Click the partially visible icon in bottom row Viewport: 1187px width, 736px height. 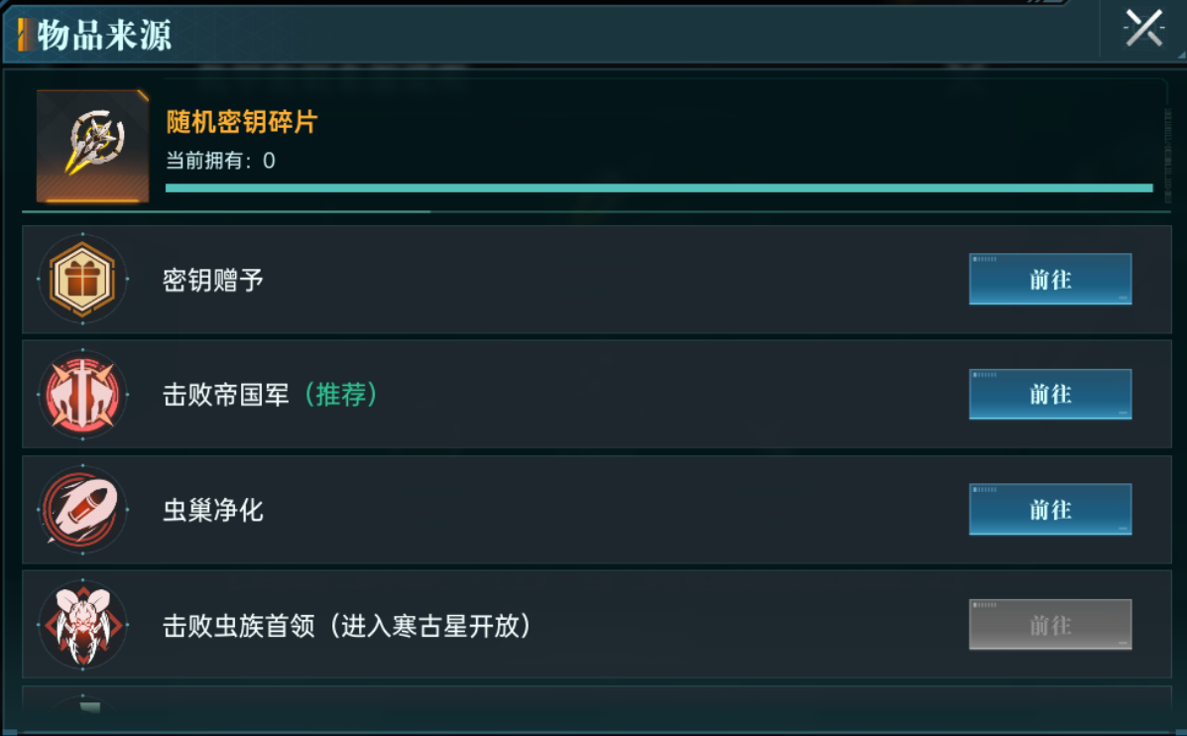(85, 705)
